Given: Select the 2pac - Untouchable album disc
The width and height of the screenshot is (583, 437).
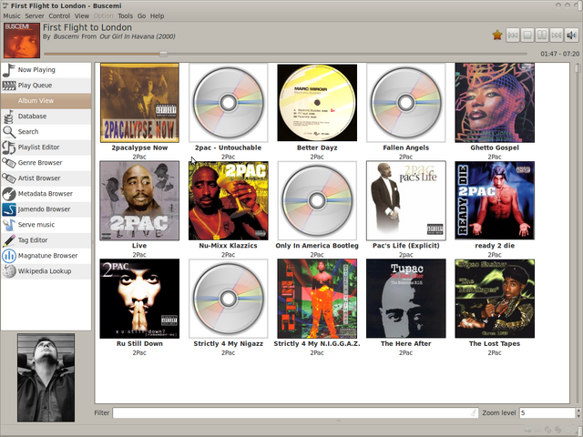Looking at the screenshot, I should tap(229, 103).
